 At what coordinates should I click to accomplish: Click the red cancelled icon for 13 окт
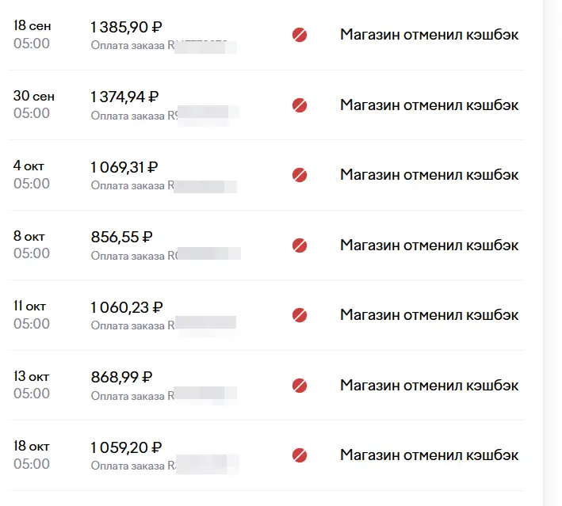click(x=300, y=386)
